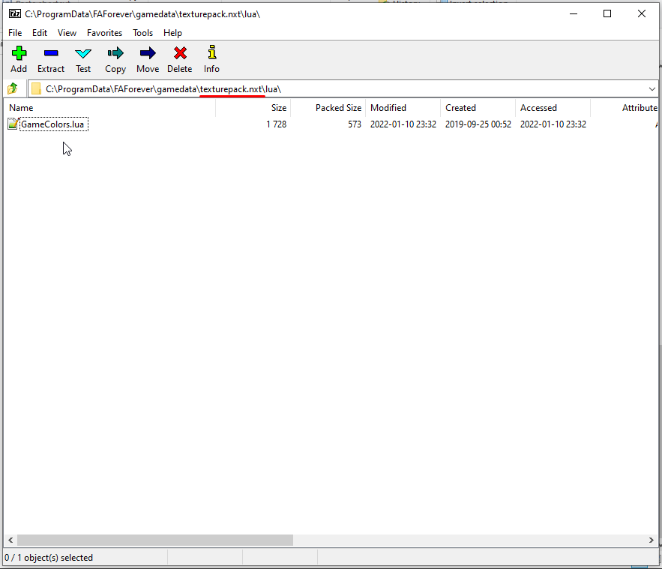Image resolution: width=662 pixels, height=569 pixels.
Task: Sort by Packed Size column header
Action: click(328, 108)
